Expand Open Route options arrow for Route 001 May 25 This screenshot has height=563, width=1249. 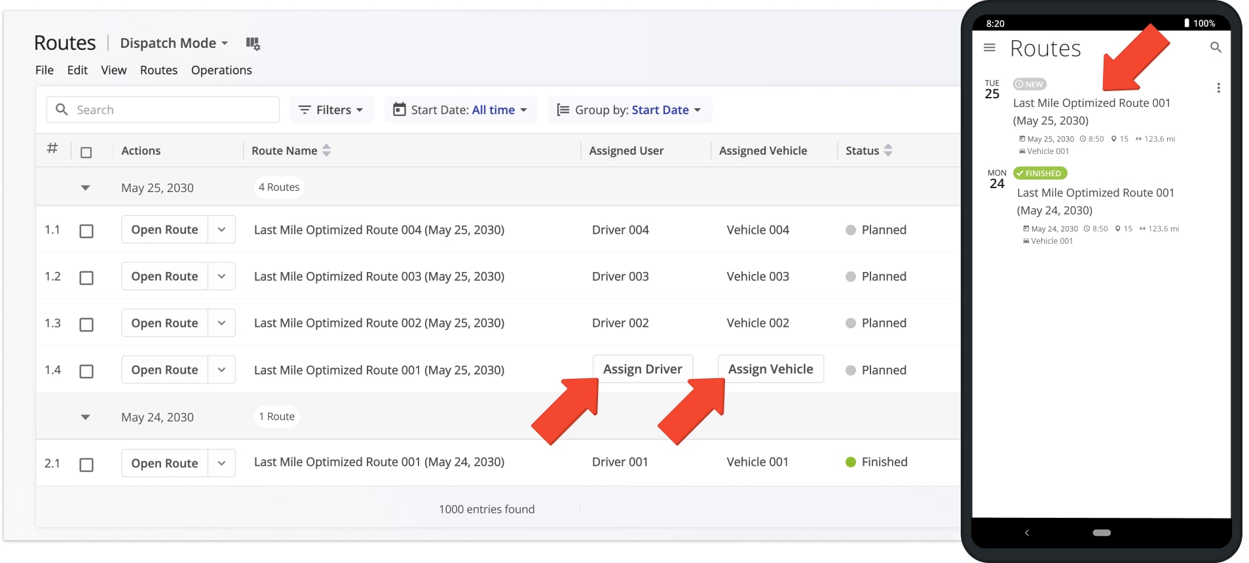[x=221, y=370]
